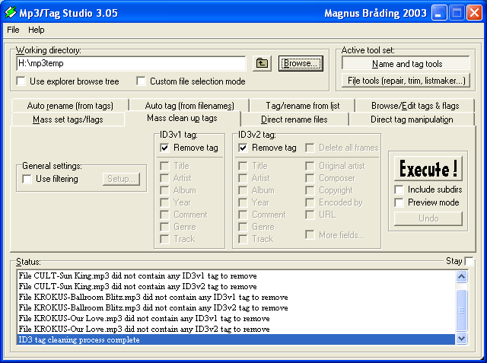Open the Tag/rename from list tab
The width and height of the screenshot is (487, 363).
[303, 106]
